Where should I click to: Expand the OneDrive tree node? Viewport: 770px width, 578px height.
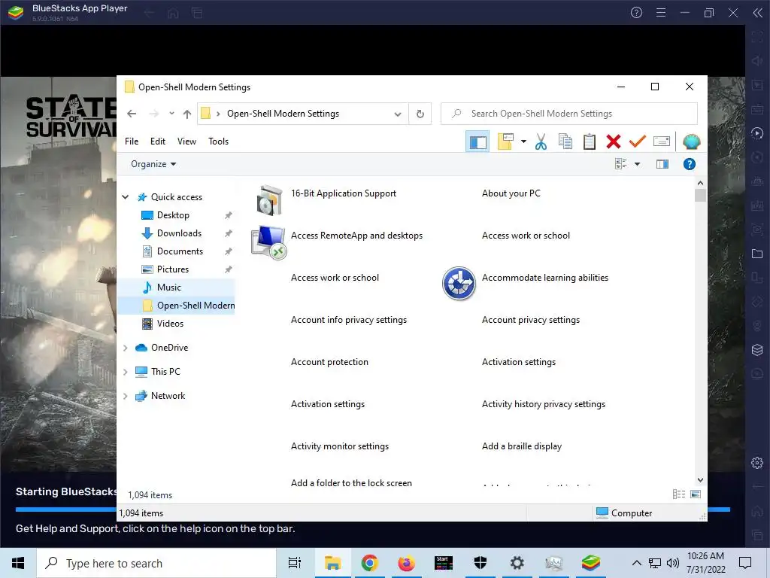126,348
